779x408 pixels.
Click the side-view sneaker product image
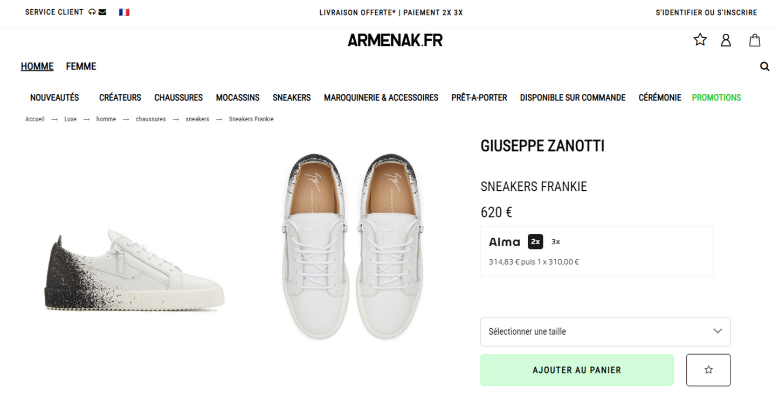point(134,272)
